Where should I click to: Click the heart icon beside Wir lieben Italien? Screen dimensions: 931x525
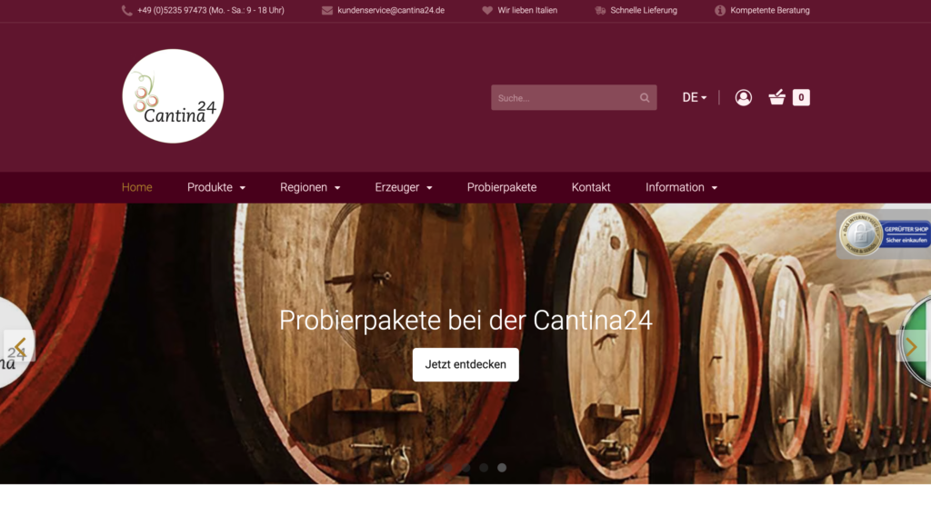(487, 10)
